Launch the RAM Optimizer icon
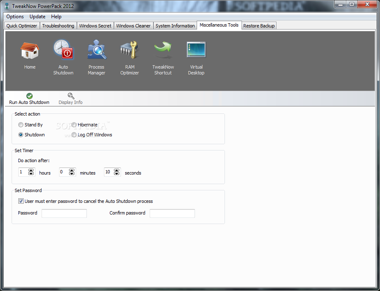Image resolution: width=380 pixels, height=291 pixels. 129,49
